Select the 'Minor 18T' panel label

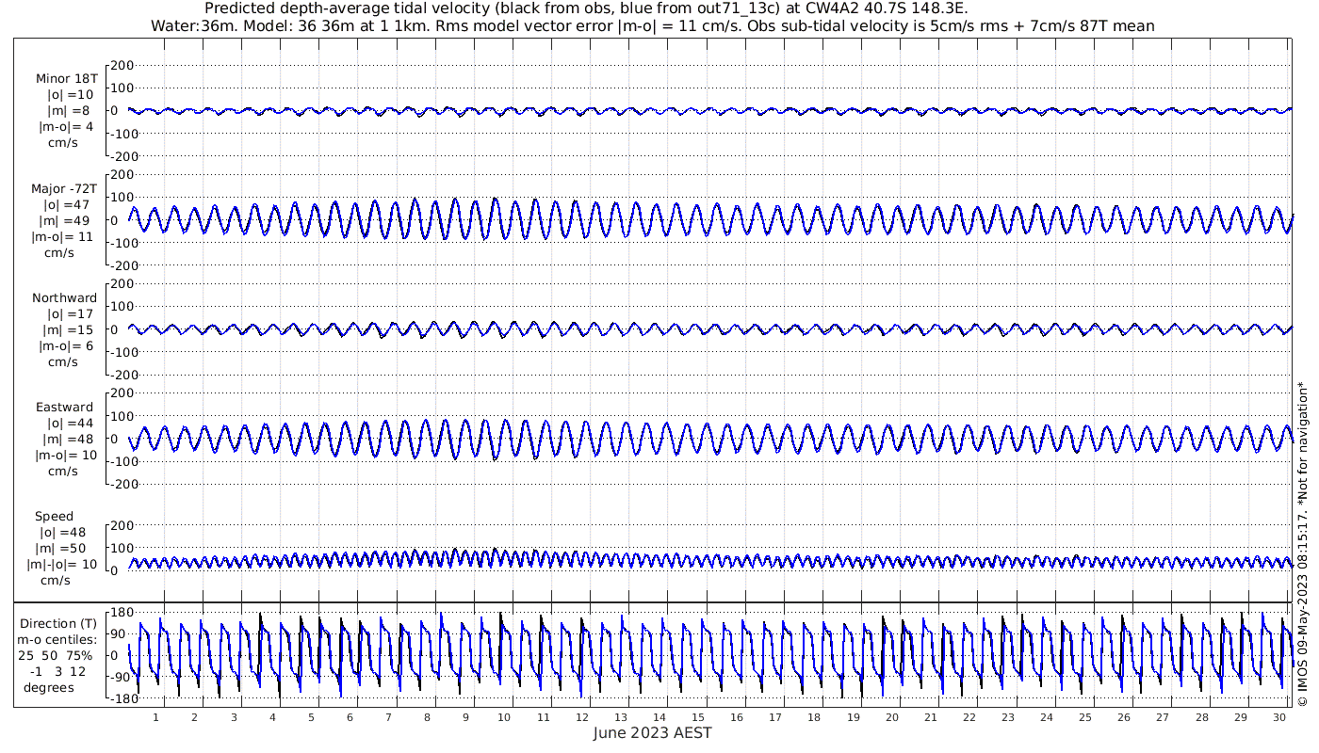[66, 79]
